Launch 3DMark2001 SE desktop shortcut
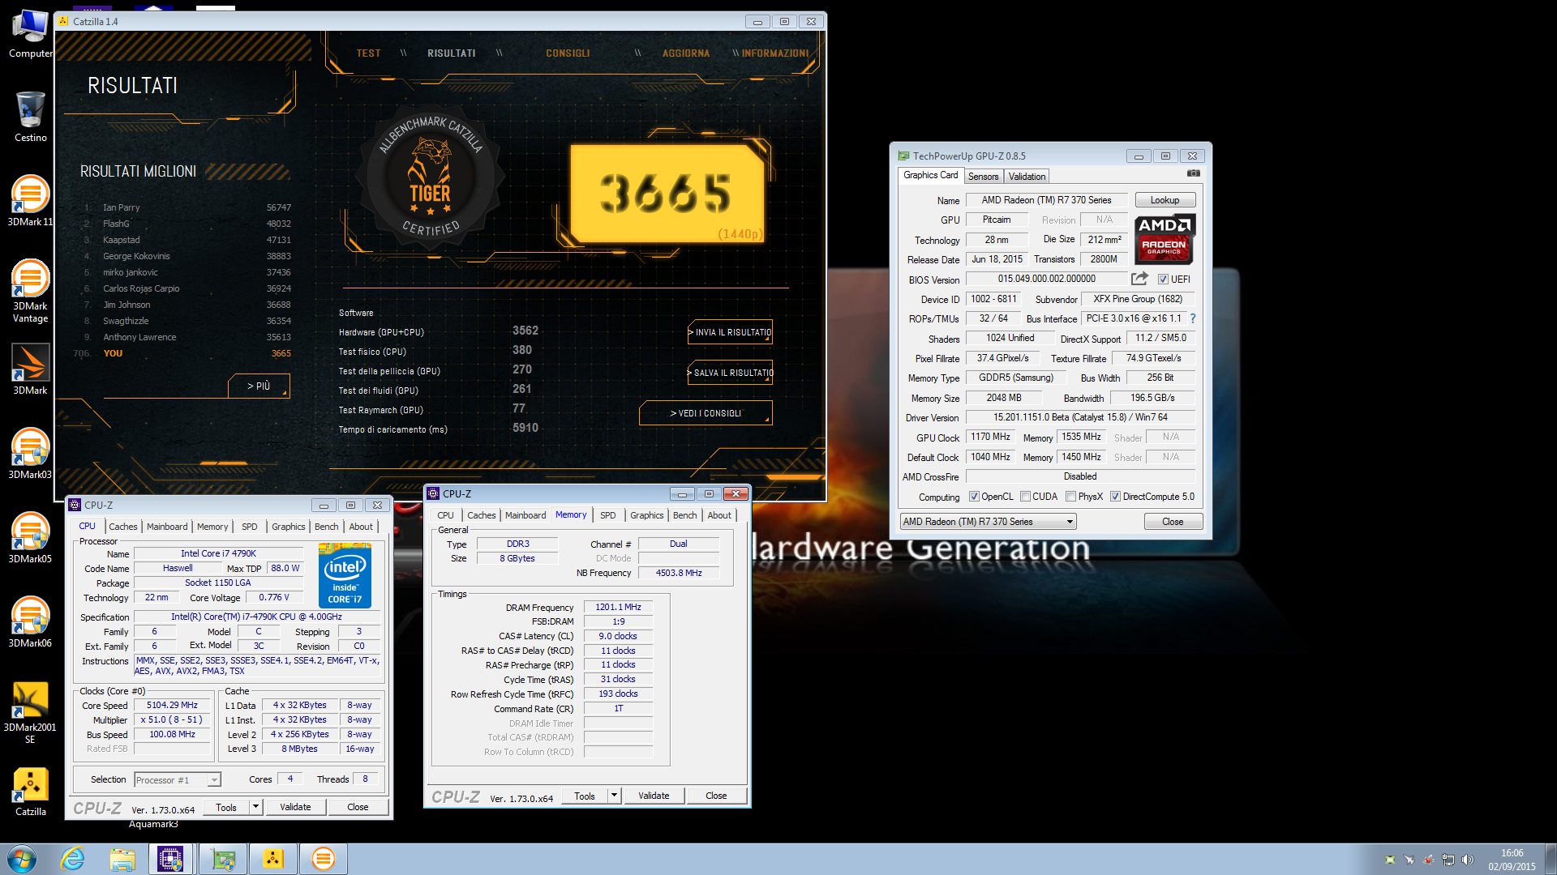The width and height of the screenshot is (1557, 875). (x=30, y=713)
